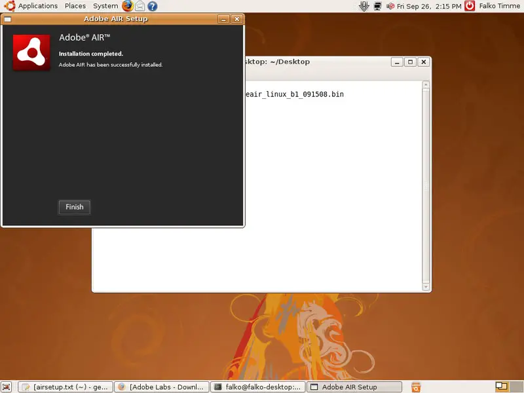Click the Show Desktop icon in the bottom panel
The width and height of the screenshot is (524, 393).
[x=7, y=386]
